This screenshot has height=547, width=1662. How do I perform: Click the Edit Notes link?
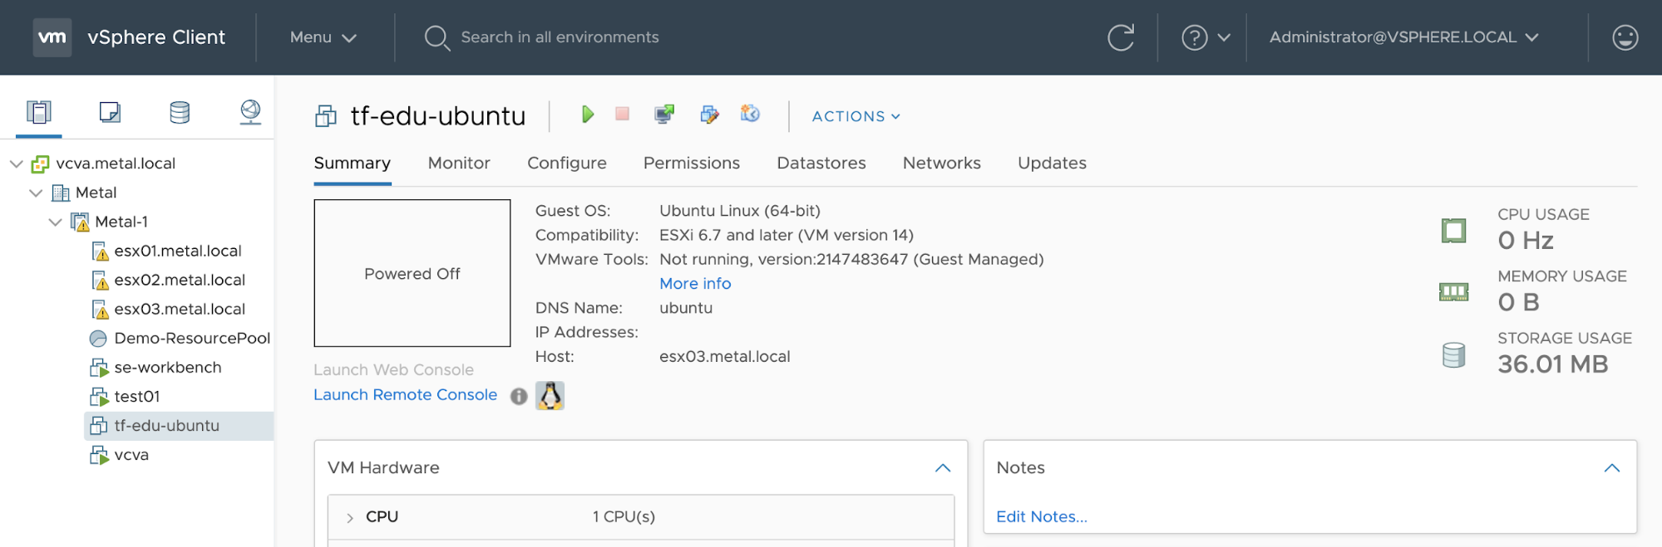pyautogui.click(x=1042, y=517)
